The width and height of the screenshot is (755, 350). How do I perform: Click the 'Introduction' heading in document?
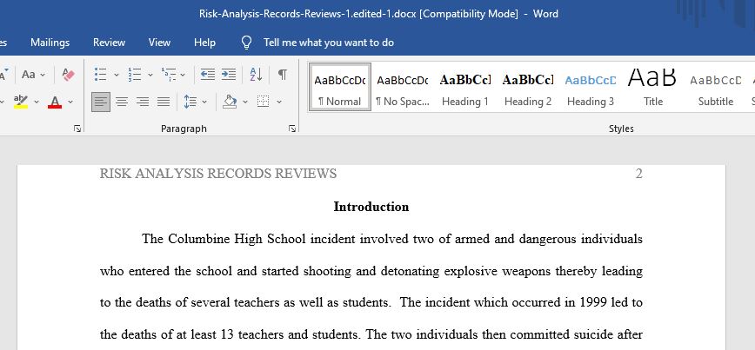pos(371,207)
